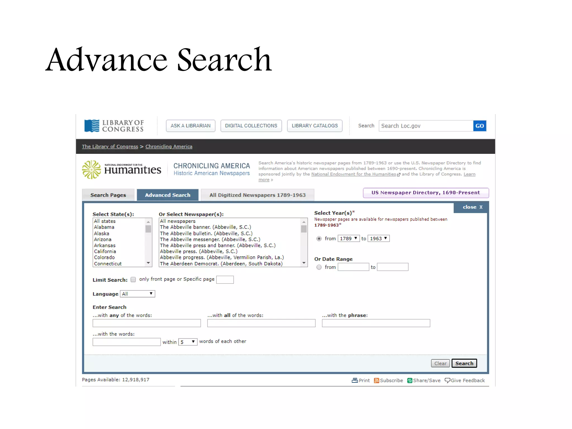
Task: Click the GO search button
Action: coord(480,126)
